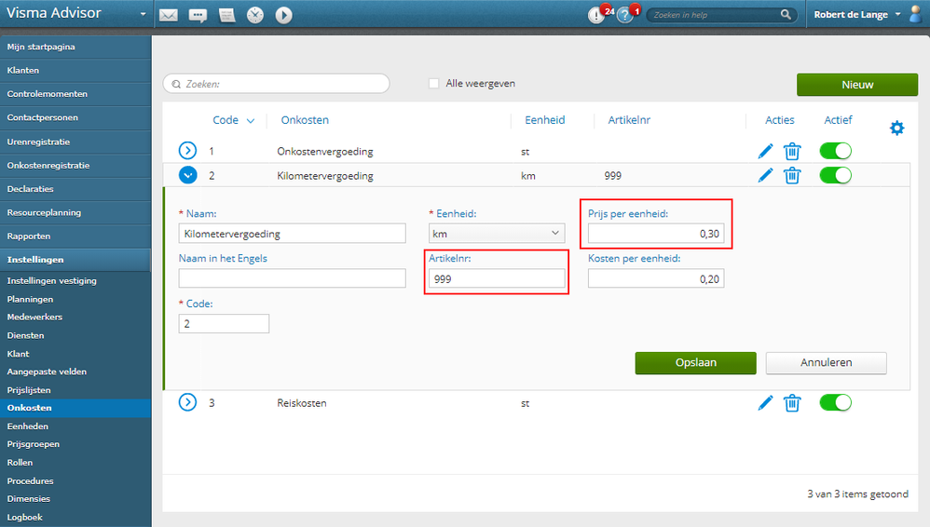Viewport: 930px width, 527px height.
Task: Open the help question mark icon
Action: [625, 15]
